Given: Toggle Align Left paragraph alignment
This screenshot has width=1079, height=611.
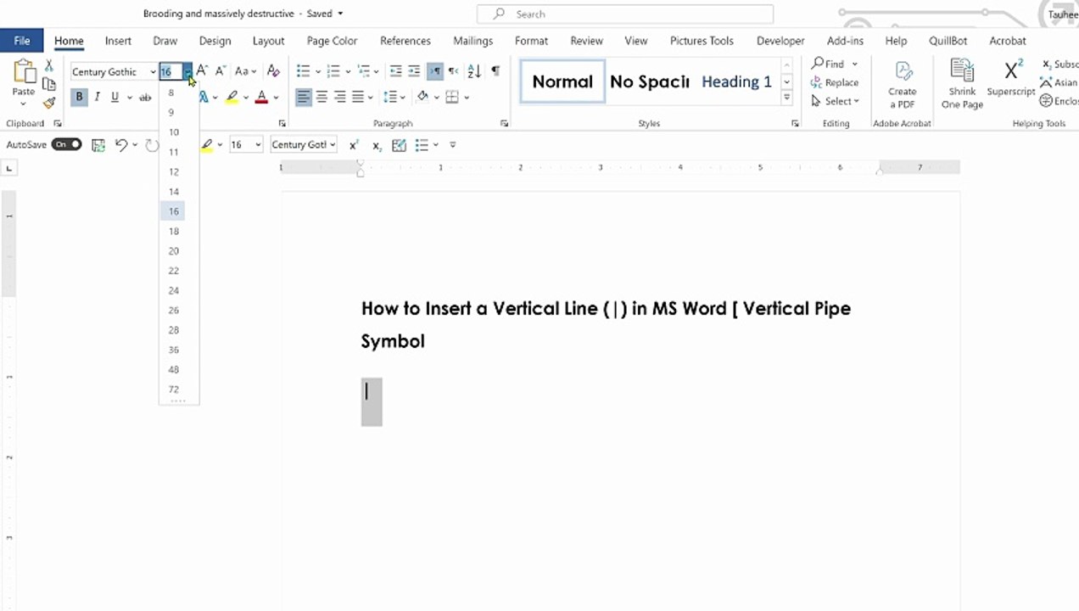Looking at the screenshot, I should click(x=304, y=98).
